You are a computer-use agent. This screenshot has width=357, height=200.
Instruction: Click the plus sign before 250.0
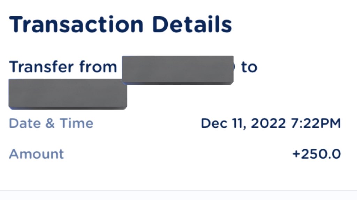(x=296, y=154)
